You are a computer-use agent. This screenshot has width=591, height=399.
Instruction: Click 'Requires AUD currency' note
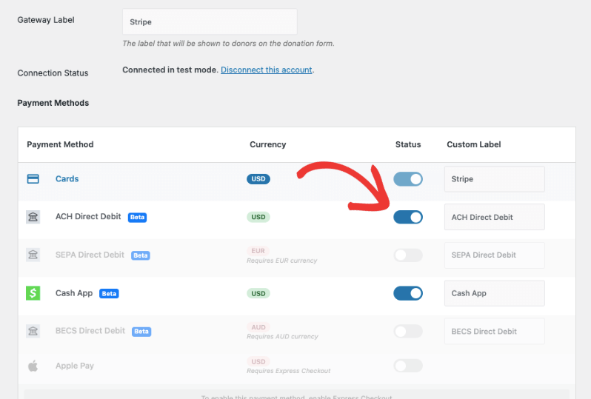(282, 337)
